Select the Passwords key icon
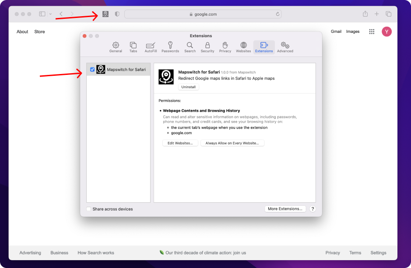Viewport: 411px width, 268px height. click(170, 46)
